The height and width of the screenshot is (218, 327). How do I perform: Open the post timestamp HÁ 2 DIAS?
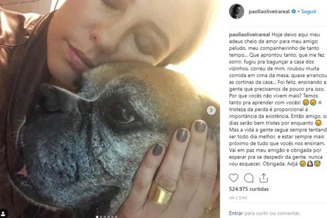point(238,198)
